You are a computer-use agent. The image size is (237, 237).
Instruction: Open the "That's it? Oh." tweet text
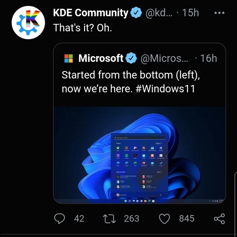[x=82, y=27]
